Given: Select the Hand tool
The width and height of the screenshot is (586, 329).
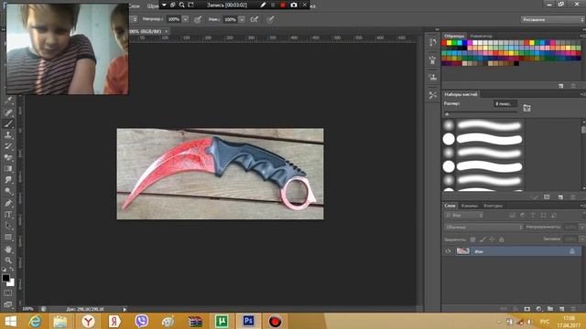Looking at the screenshot, I should coord(8,249).
